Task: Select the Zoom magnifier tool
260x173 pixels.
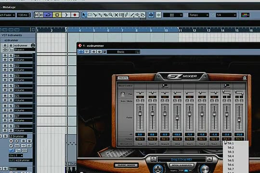Action: coord(111,15)
